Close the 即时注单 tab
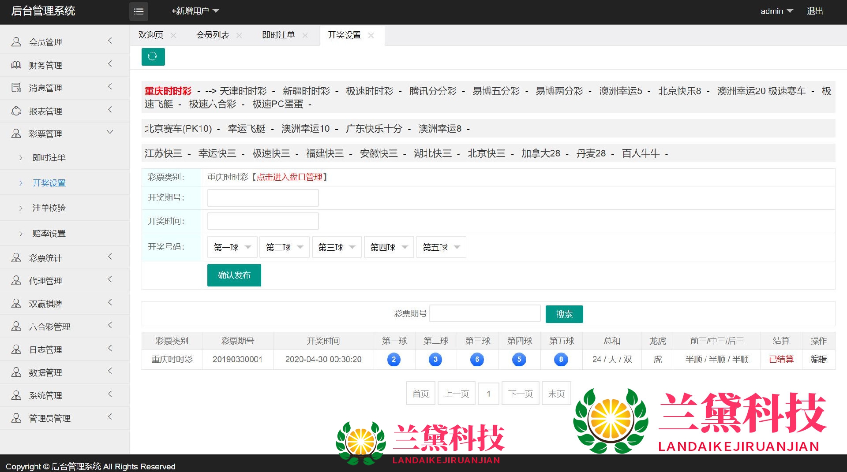Image resolution: width=847 pixels, height=472 pixels. click(305, 35)
